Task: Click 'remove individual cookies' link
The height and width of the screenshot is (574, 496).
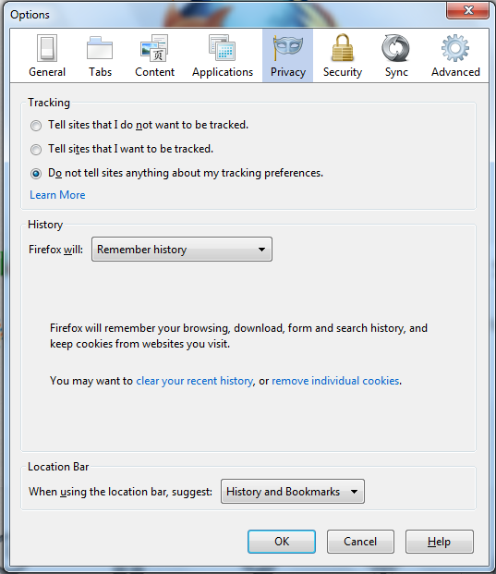Action: tap(335, 381)
